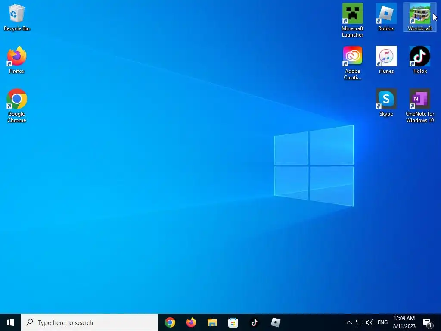Select the Minecraft Launcher desktop shortcut
This screenshot has width=441, height=331.
[x=352, y=20]
